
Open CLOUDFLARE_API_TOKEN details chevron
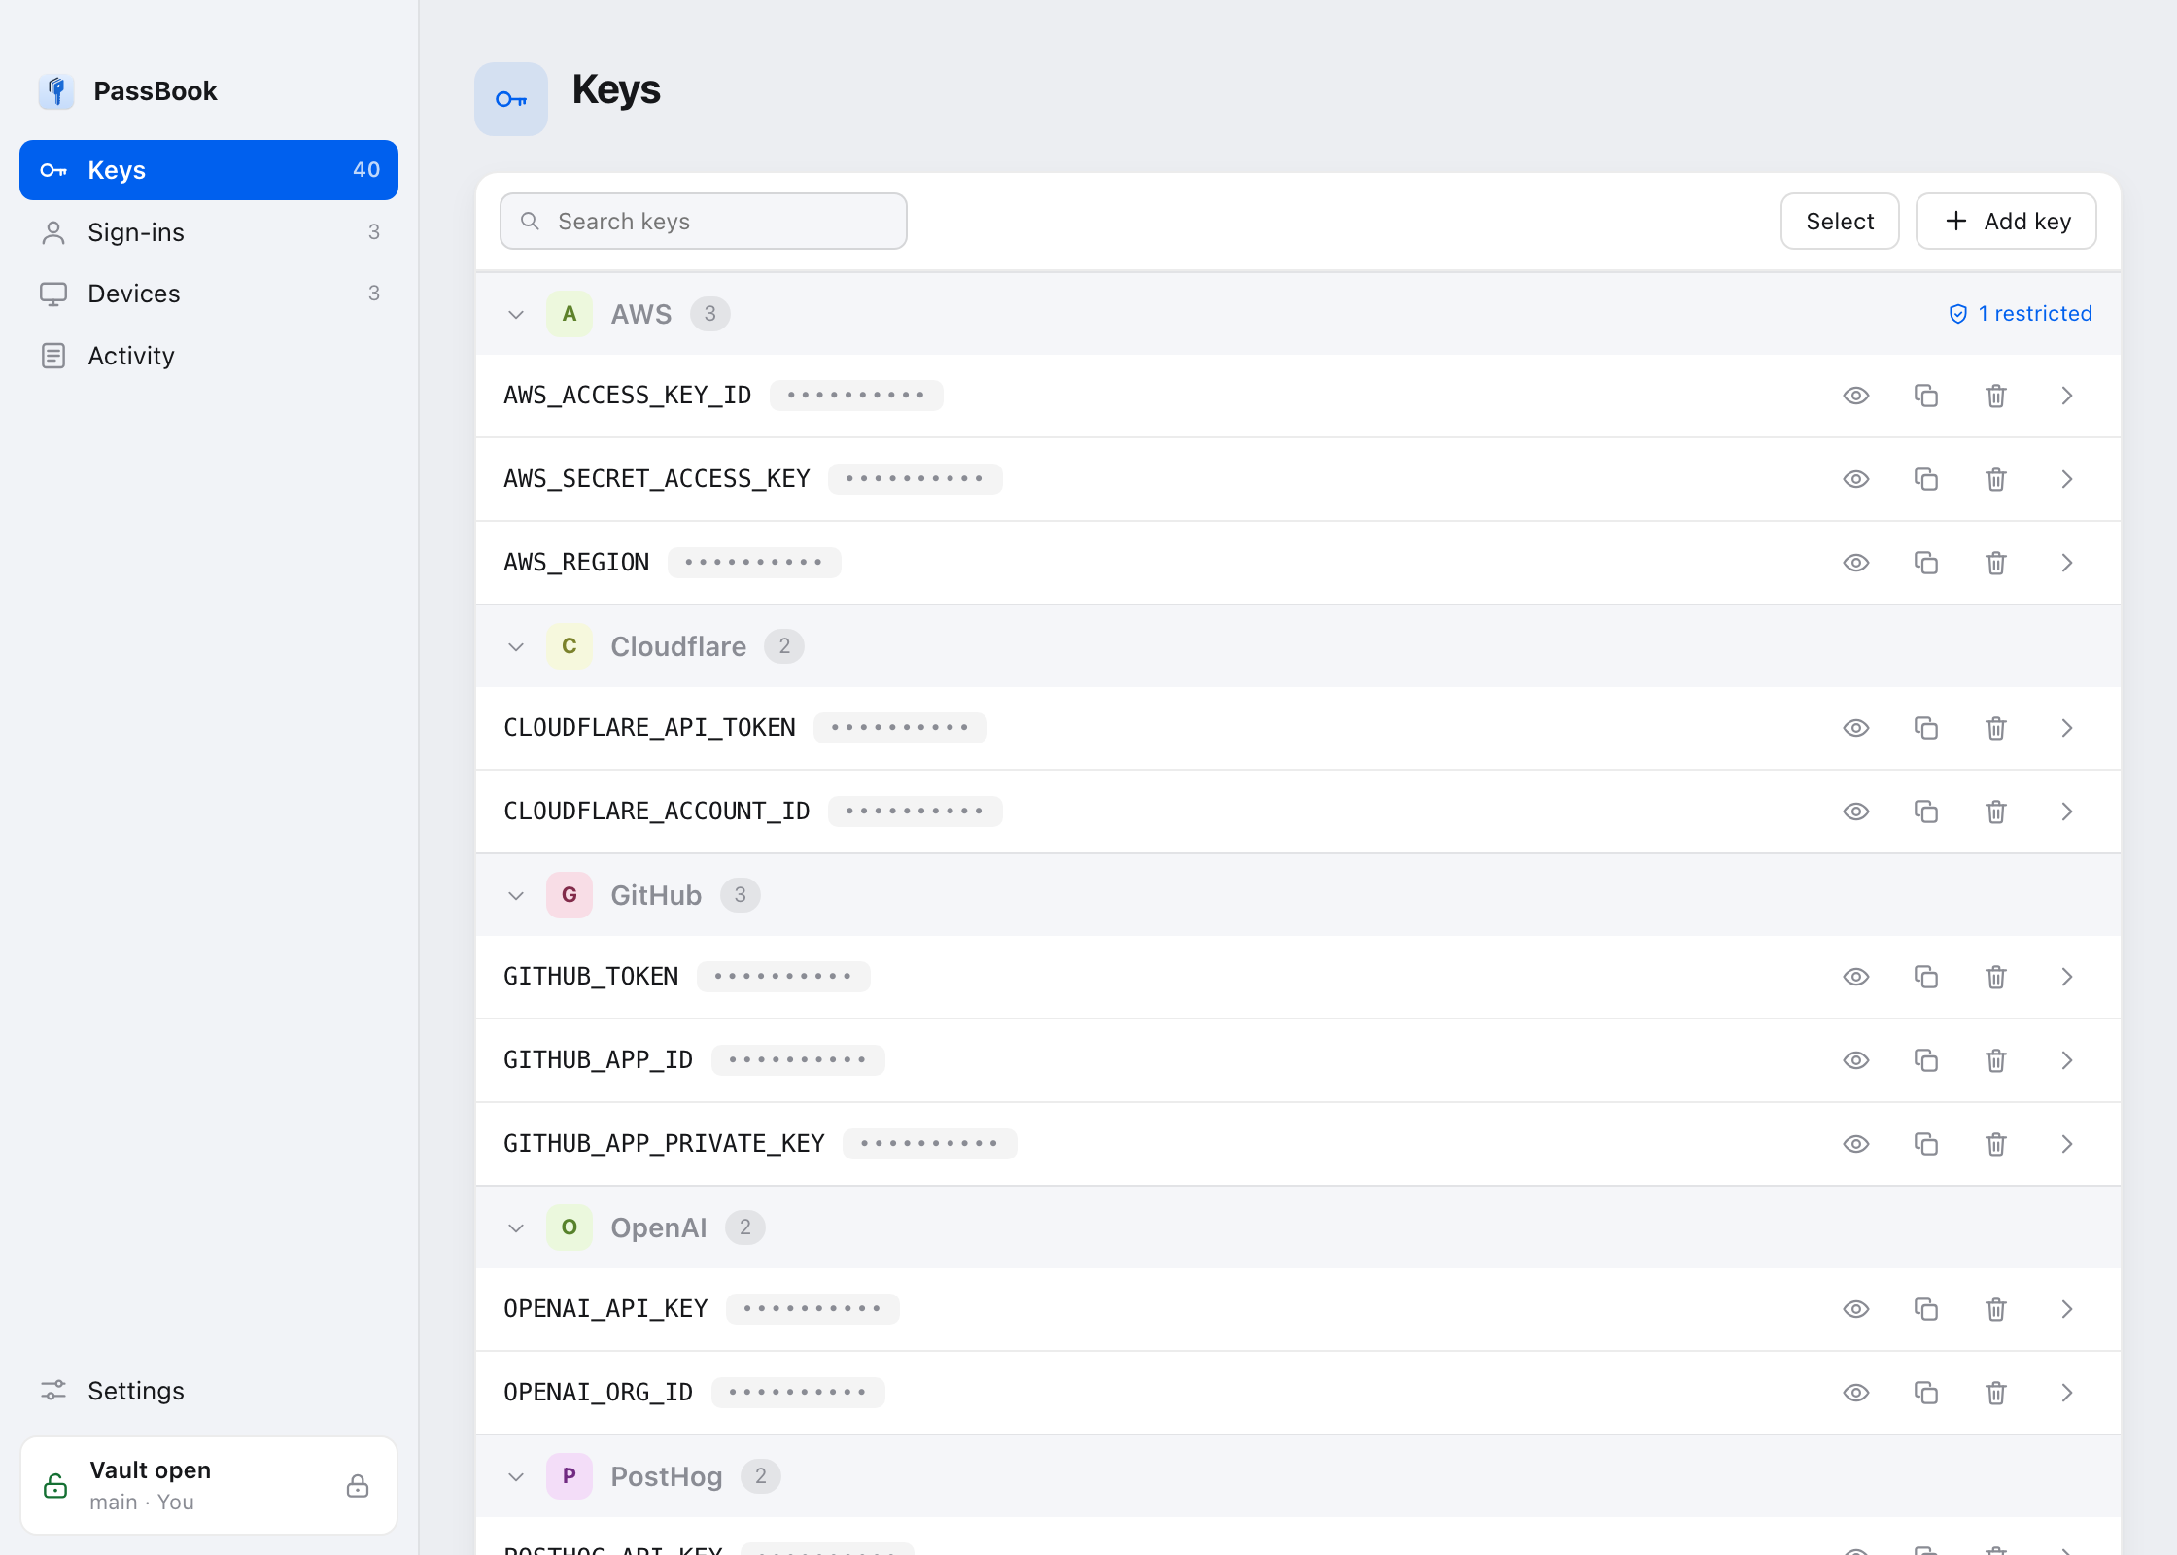(x=2066, y=728)
